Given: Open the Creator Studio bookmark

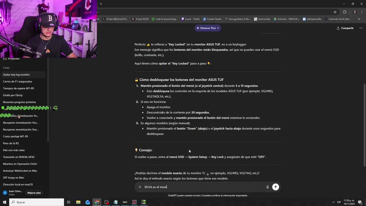Looking at the screenshot, I should [212, 19].
